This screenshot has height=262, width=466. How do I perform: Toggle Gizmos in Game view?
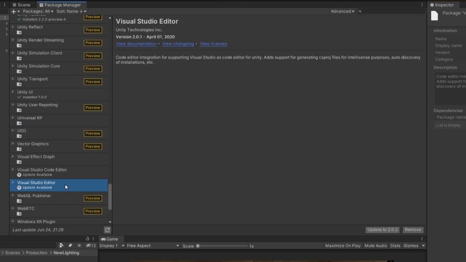click(x=411, y=246)
